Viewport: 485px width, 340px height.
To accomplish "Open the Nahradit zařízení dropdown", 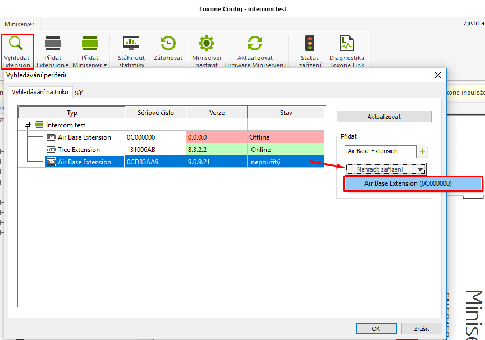I will (x=386, y=169).
